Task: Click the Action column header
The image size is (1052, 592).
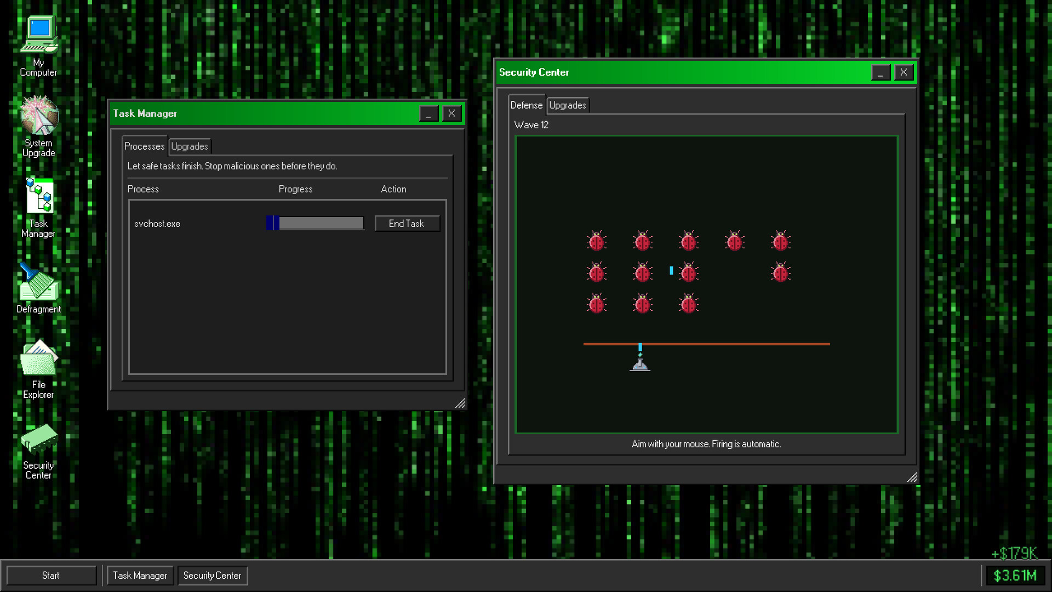Action: (x=393, y=189)
